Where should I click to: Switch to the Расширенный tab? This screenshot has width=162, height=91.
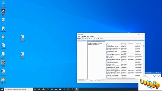point(92,80)
